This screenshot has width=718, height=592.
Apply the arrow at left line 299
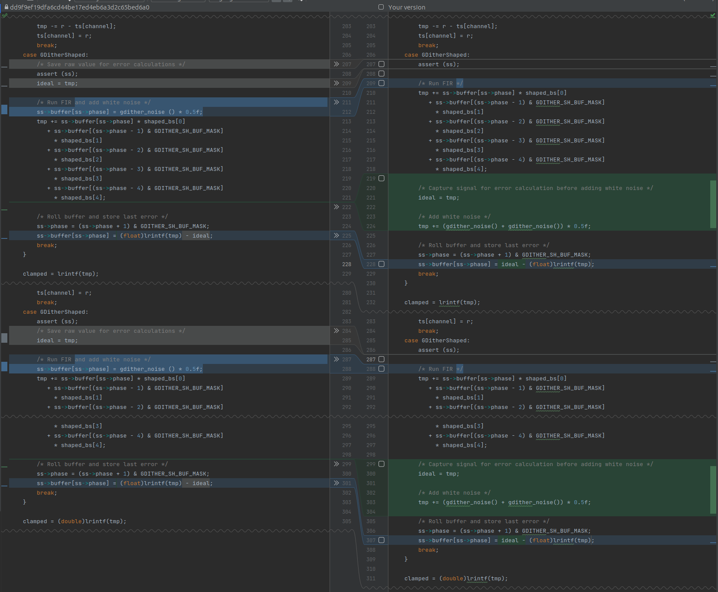click(337, 464)
